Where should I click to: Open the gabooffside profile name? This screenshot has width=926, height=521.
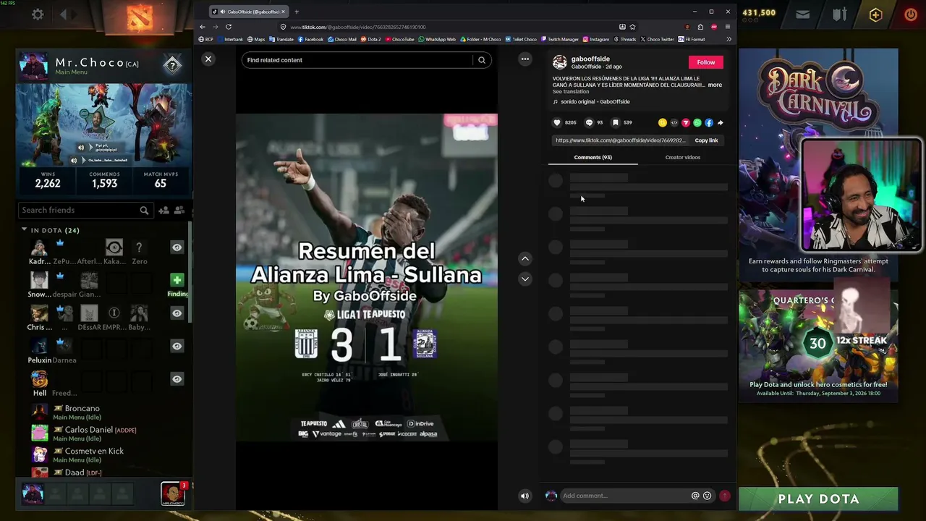click(x=590, y=59)
